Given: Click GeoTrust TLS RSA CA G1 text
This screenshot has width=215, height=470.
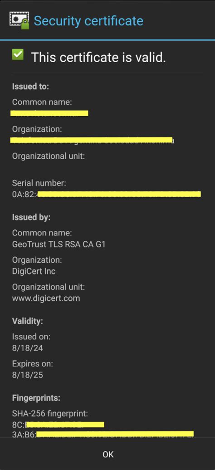Looking at the screenshot, I should [59, 244].
